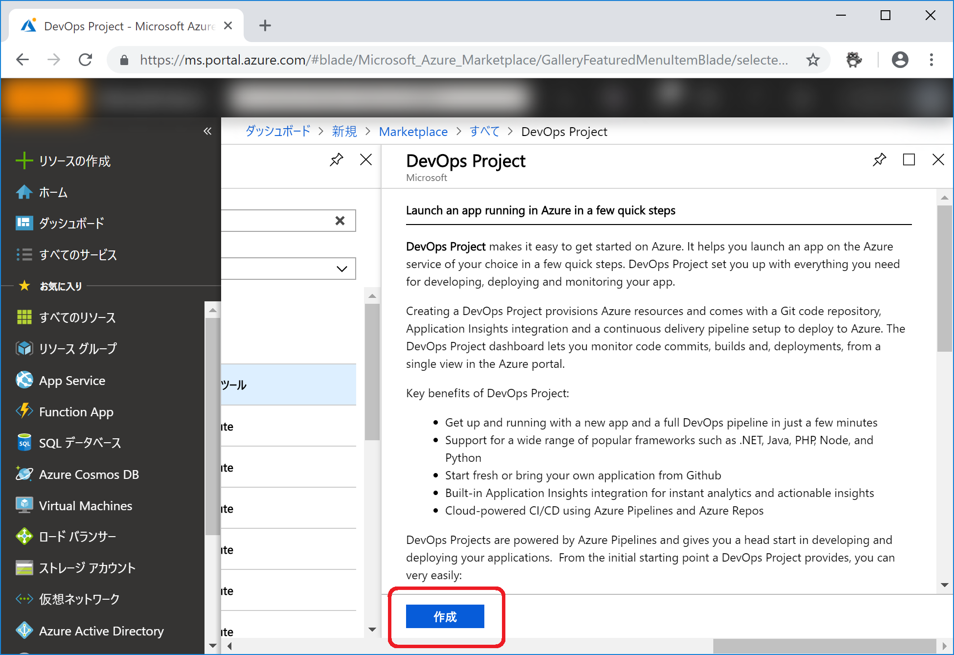The width and height of the screenshot is (954, 655).
Task: Pin the Marketplace results blade
Action: (x=336, y=159)
